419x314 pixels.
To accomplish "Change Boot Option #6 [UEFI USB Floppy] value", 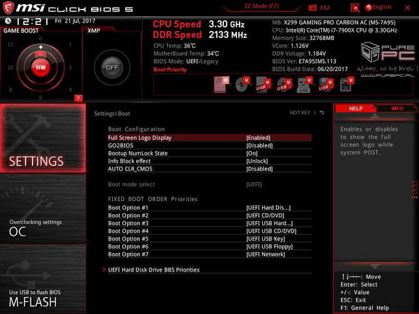I will pos(270,246).
